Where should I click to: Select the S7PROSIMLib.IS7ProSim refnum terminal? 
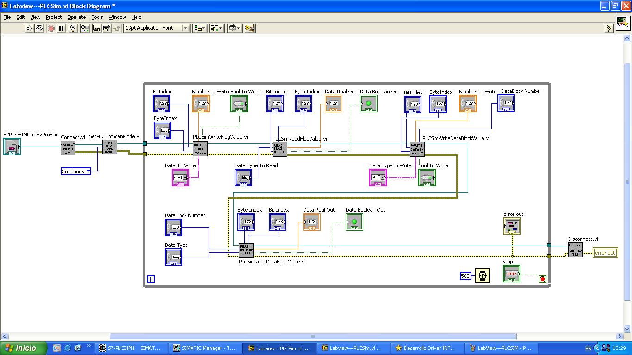coord(12,147)
